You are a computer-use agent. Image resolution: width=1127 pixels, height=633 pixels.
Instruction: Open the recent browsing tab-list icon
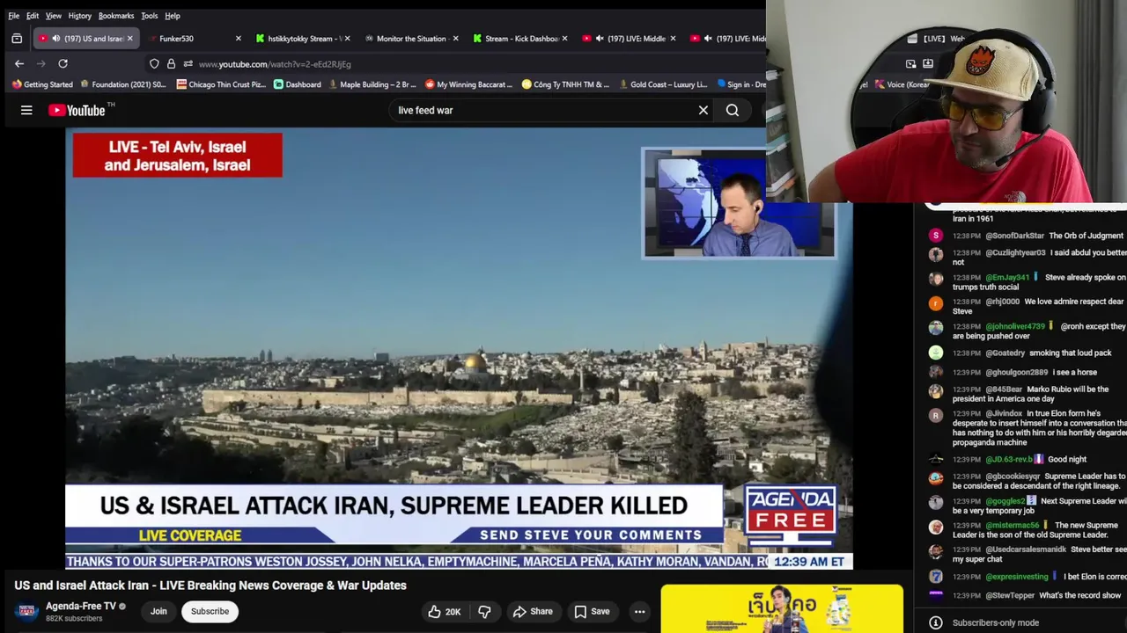point(17,39)
